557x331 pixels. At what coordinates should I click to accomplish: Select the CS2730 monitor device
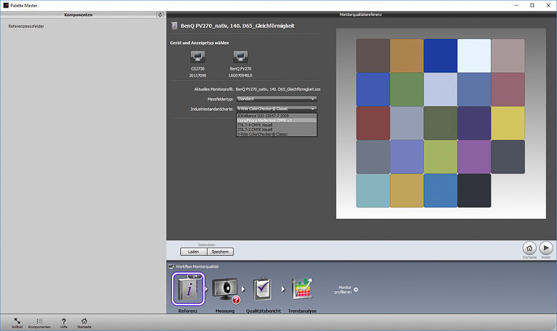(x=198, y=58)
